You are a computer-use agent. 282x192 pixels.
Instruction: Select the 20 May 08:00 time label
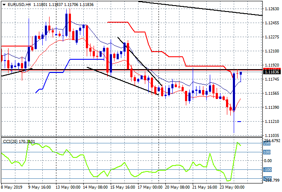pyautogui.click(x=177, y=187)
